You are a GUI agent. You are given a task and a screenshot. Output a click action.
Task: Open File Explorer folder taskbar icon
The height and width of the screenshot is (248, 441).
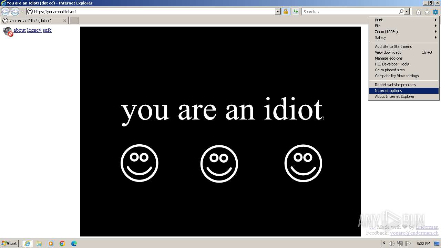tap(39, 244)
